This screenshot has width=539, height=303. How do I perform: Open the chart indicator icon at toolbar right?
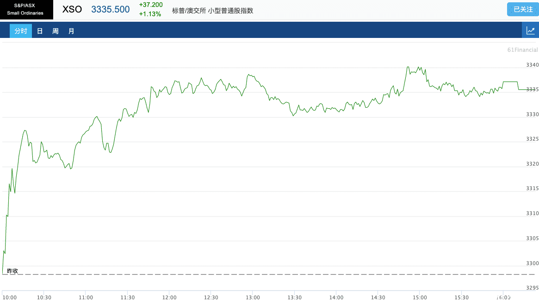(x=530, y=31)
